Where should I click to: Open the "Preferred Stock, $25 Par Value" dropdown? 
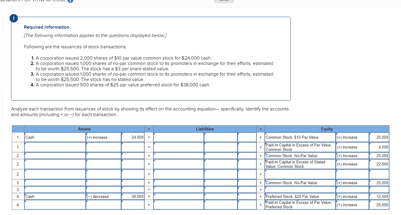click(x=299, y=196)
